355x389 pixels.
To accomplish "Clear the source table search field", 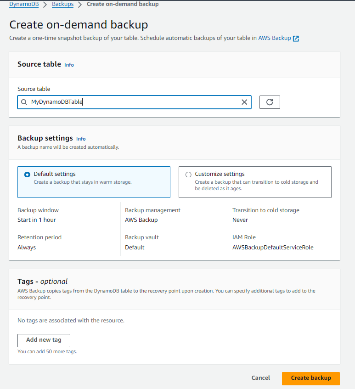I will pos(244,102).
